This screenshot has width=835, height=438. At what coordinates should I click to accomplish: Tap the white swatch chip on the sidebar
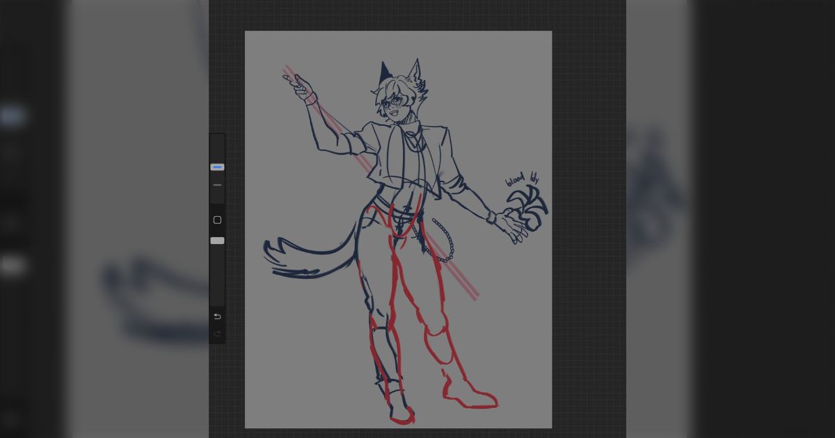coord(217,240)
